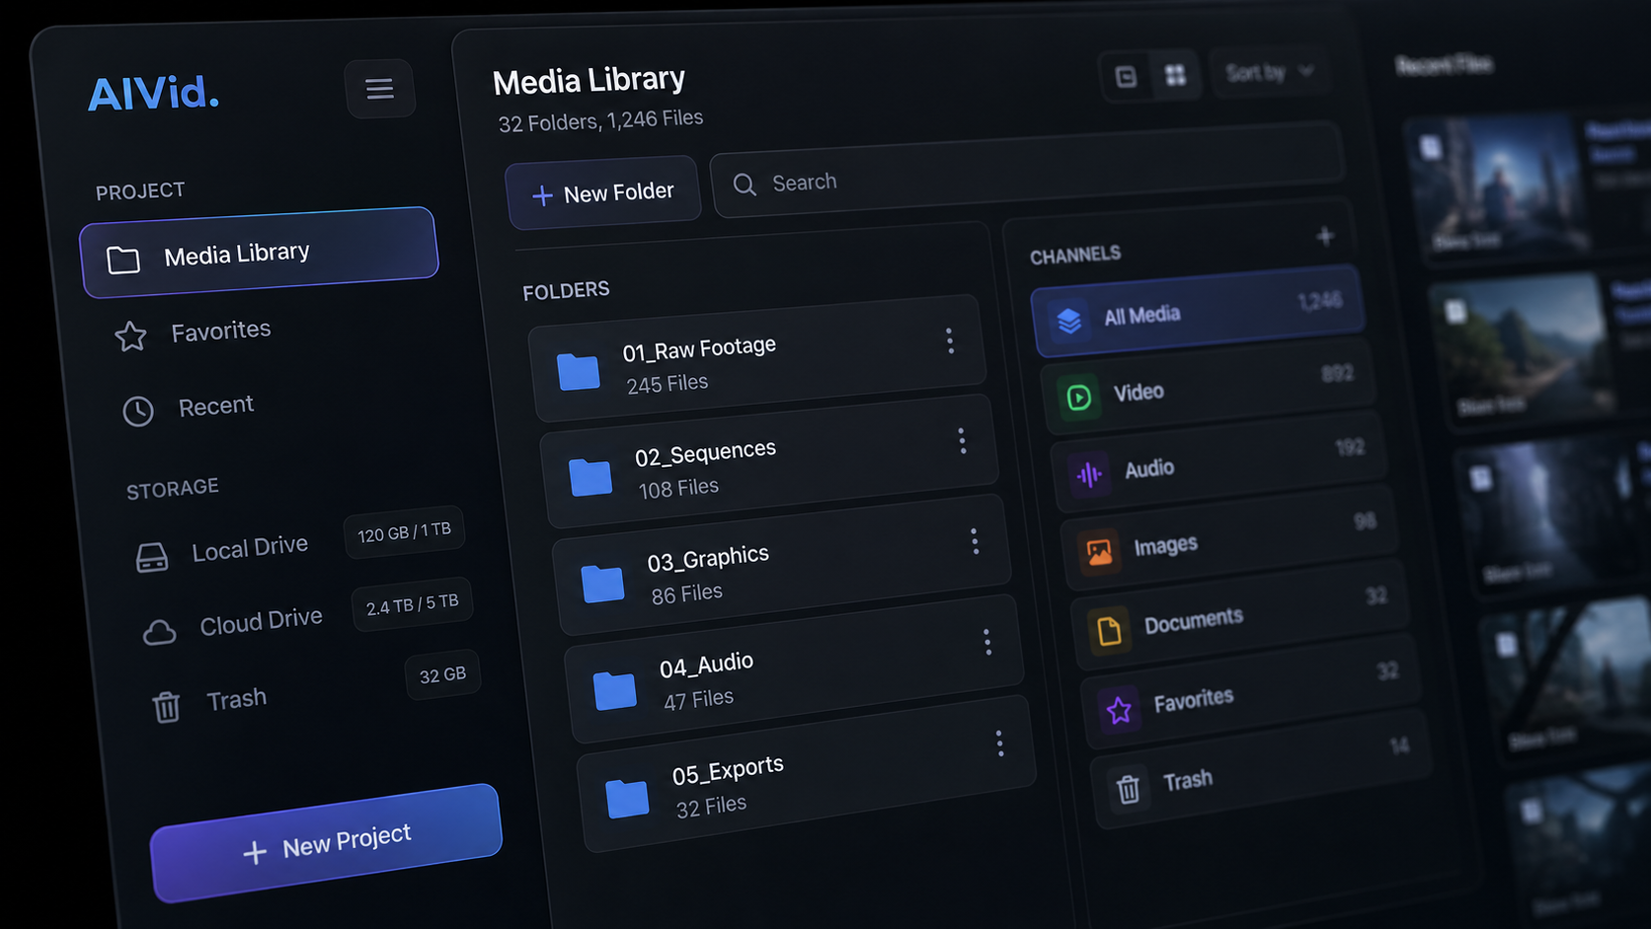Click the AIVid. logo

coord(153,94)
